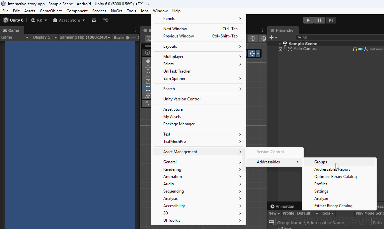Toggle Play mode with the Play button
Image resolution: width=384 pixels, height=229 pixels.
[308, 20]
